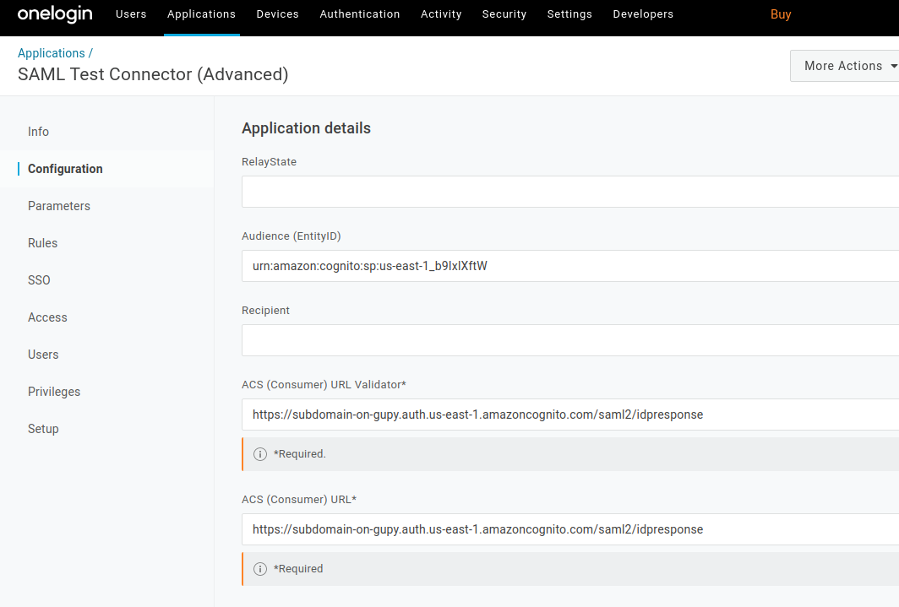Switch to the Users sidebar tab
Screen dimensions: 899x607
click(x=44, y=355)
